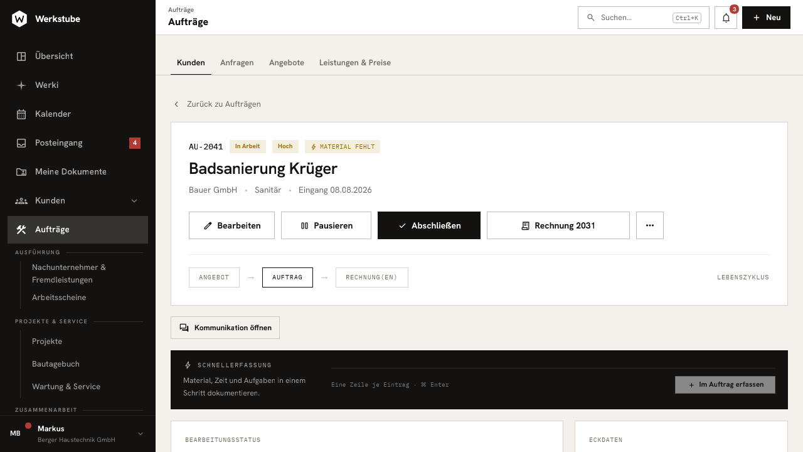Image resolution: width=803 pixels, height=452 pixels.
Task: Open the Werki assistant sparkle icon
Action: coord(21,85)
